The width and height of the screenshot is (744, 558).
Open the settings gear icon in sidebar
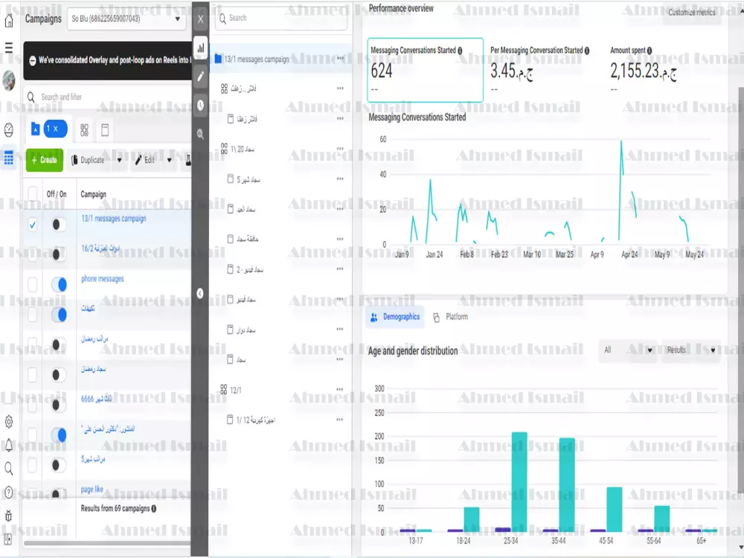click(x=8, y=421)
